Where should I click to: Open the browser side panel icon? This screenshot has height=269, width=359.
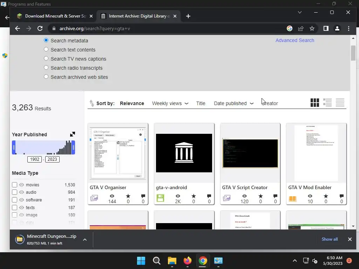click(x=326, y=28)
